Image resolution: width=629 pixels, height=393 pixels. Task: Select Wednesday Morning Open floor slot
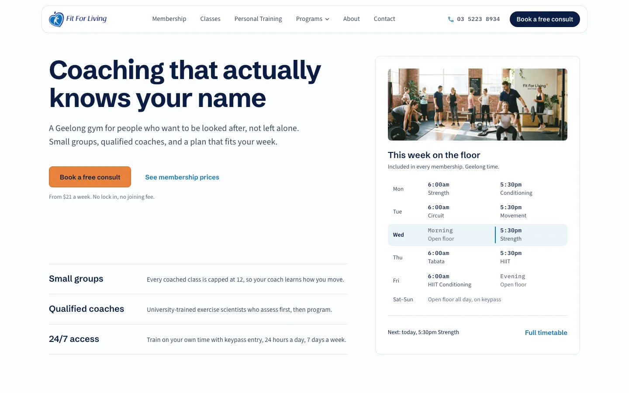coord(441,234)
